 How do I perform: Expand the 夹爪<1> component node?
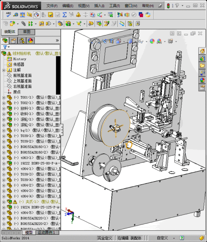[x=4, y=202]
